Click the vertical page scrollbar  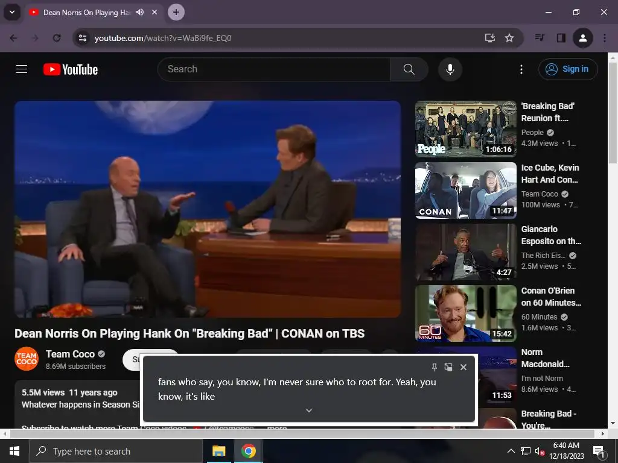tap(613, 113)
